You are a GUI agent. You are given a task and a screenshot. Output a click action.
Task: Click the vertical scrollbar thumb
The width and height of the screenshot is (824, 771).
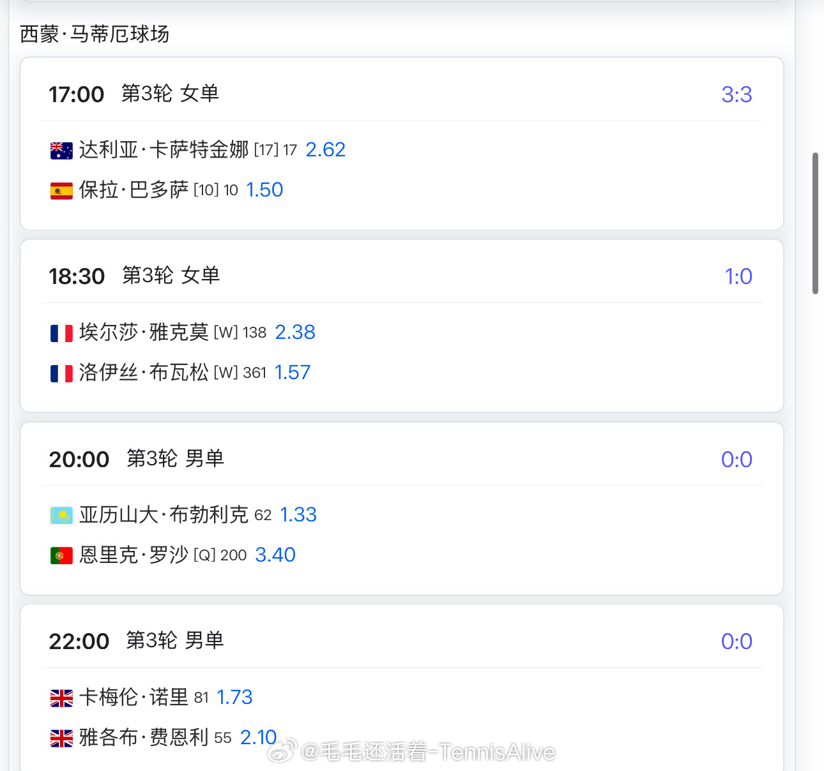pos(815,223)
